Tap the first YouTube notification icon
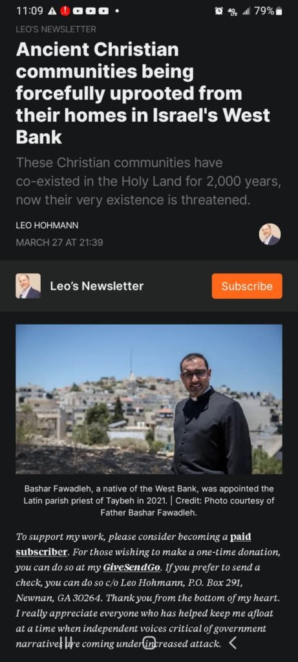Screen dimensions: 298x662 (78, 12)
